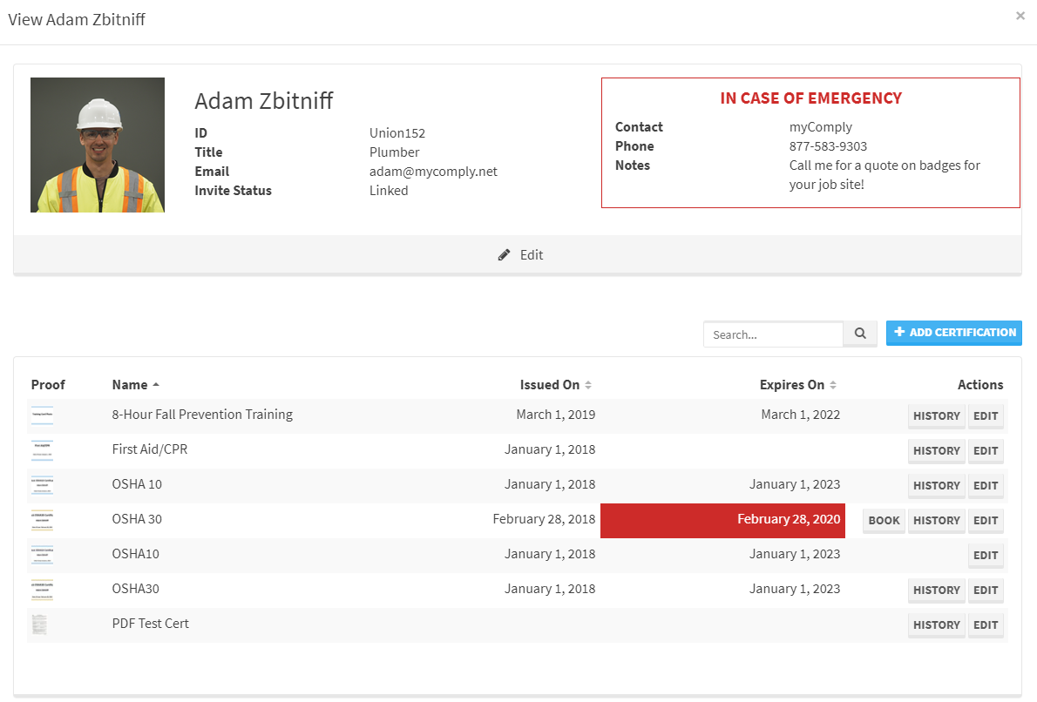Type in the certification search field

click(x=772, y=334)
